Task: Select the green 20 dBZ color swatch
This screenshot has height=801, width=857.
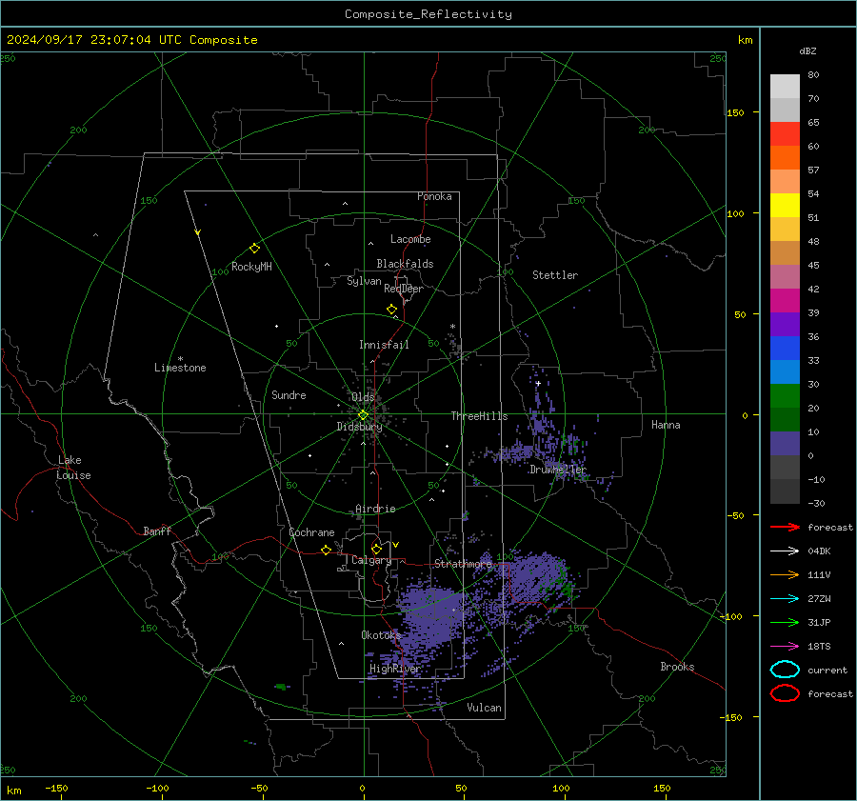Action: (785, 396)
